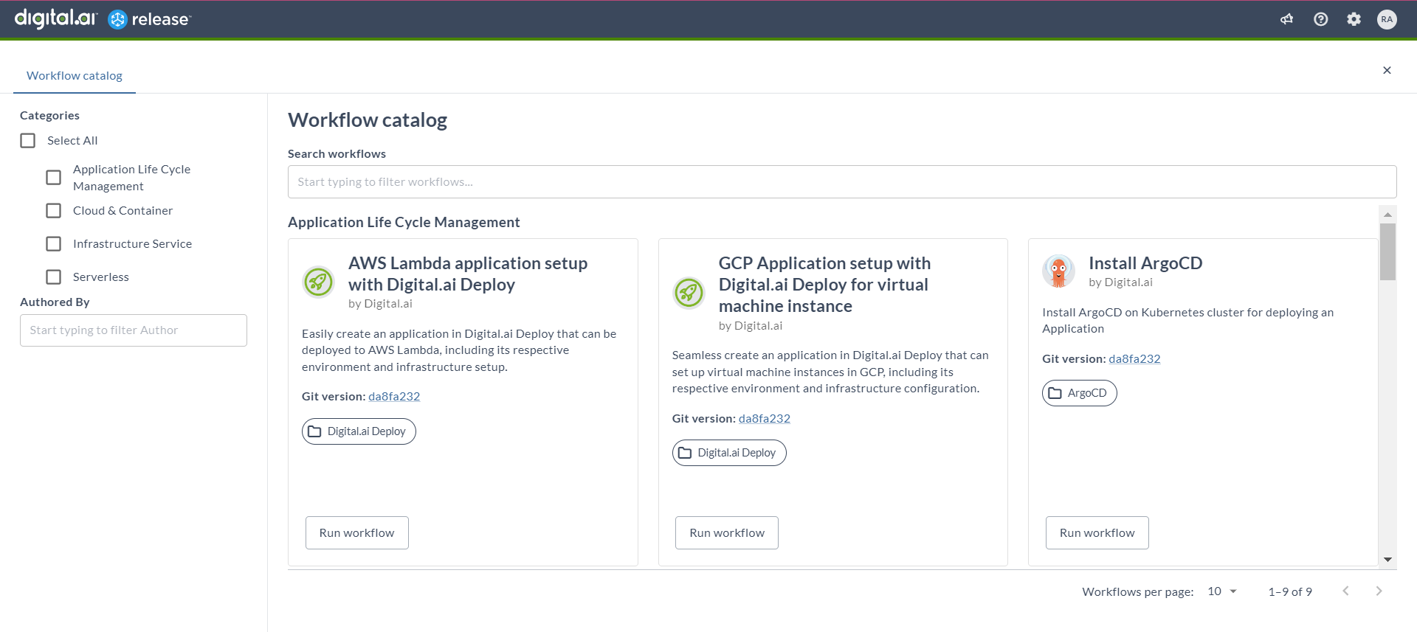Click folder icon in the ArgoCD tag
1417x632 pixels.
point(1055,393)
